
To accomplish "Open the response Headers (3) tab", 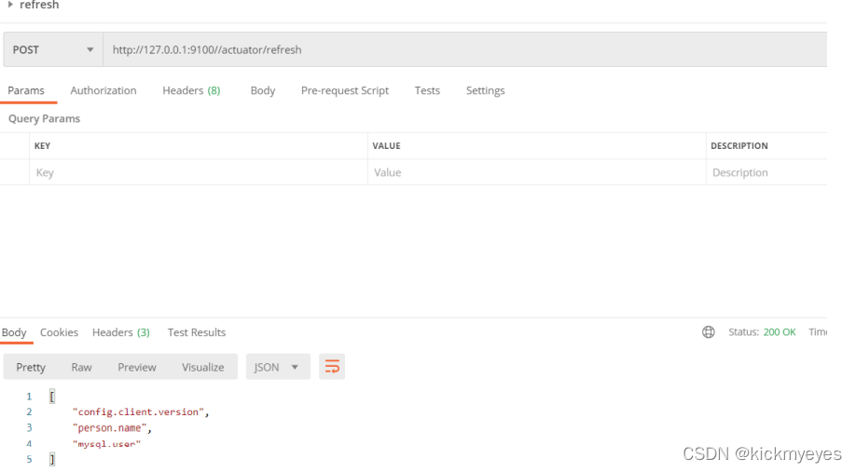I will (x=120, y=332).
